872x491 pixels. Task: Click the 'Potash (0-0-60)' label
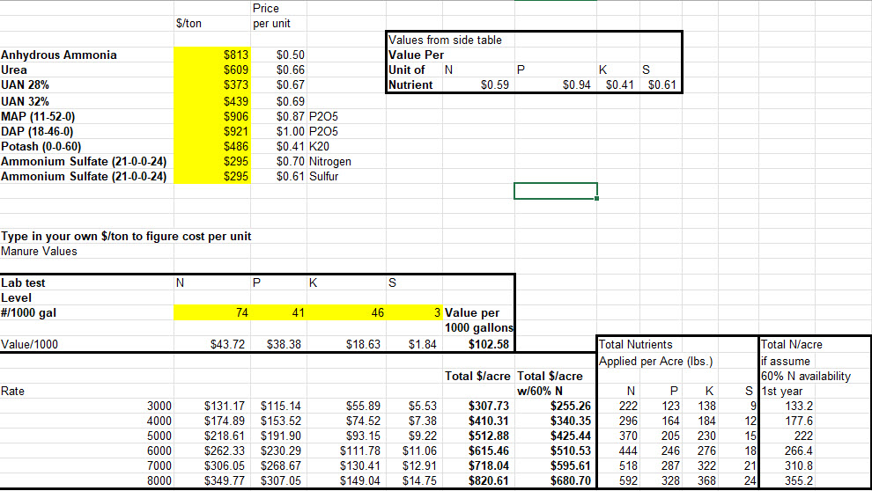[41, 146]
